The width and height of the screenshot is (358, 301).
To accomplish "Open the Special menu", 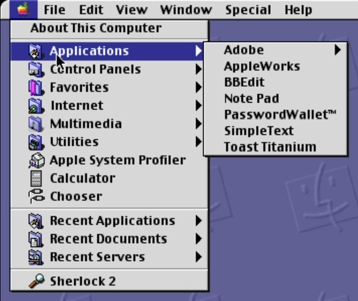I will click(x=248, y=10).
